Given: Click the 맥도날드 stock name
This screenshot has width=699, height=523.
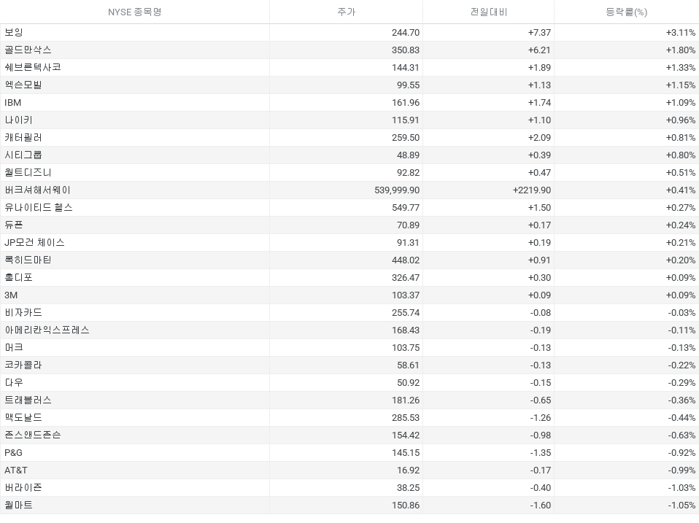Looking at the screenshot, I should click(23, 417).
